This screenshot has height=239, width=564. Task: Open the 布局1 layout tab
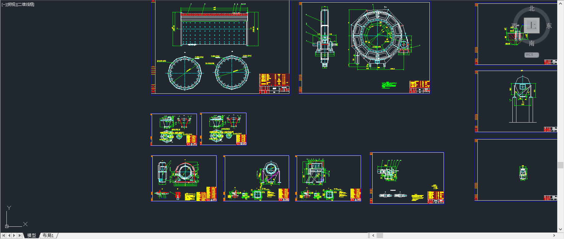[48, 236]
